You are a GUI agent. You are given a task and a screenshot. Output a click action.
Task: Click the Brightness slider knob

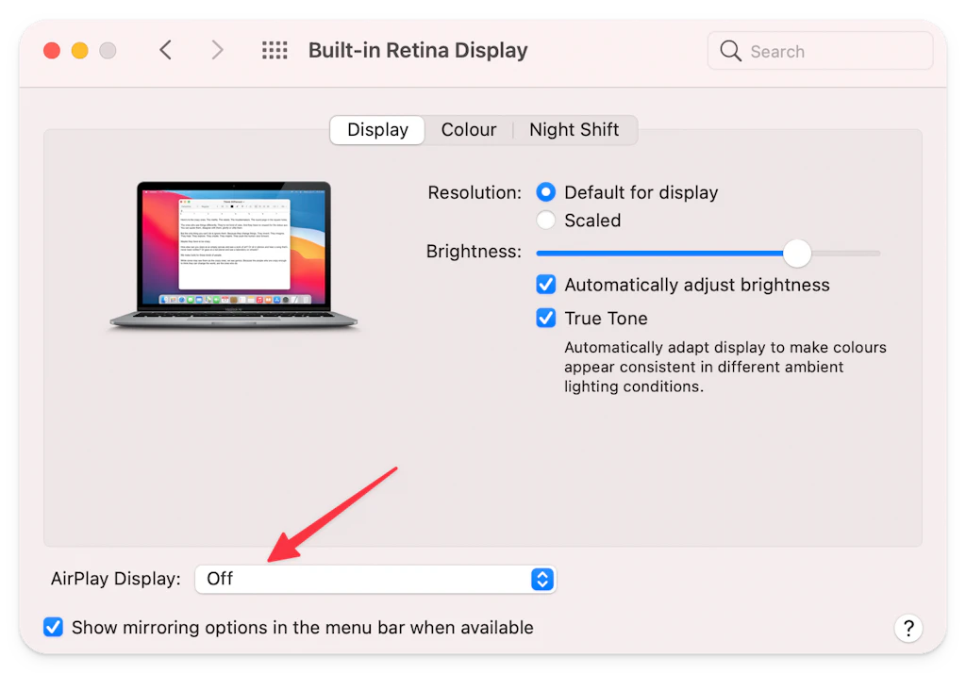(x=797, y=253)
